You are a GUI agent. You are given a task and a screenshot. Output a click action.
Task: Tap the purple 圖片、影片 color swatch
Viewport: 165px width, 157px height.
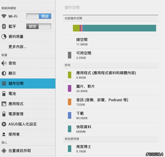coord(69,88)
